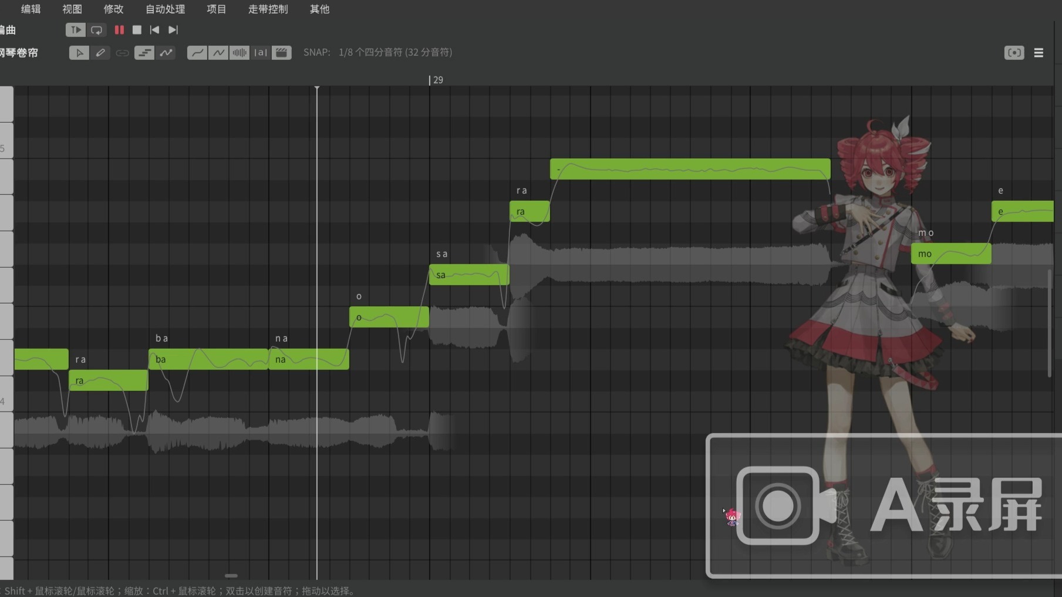Toggle waveform display icon
1062x597 pixels.
[240, 53]
